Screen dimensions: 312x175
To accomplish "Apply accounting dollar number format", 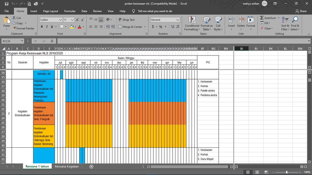I will (x=153, y=27).
